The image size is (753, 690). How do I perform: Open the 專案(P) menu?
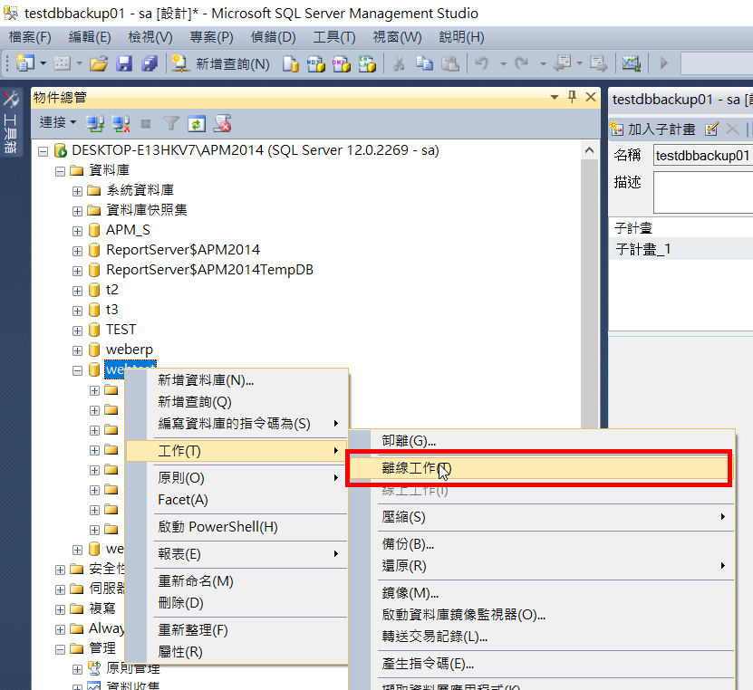click(211, 37)
